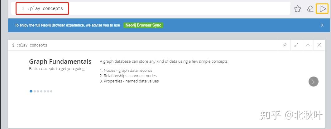Expand the frame to fullscreen
This screenshot has height=129, width=331.
pyautogui.click(x=296, y=45)
